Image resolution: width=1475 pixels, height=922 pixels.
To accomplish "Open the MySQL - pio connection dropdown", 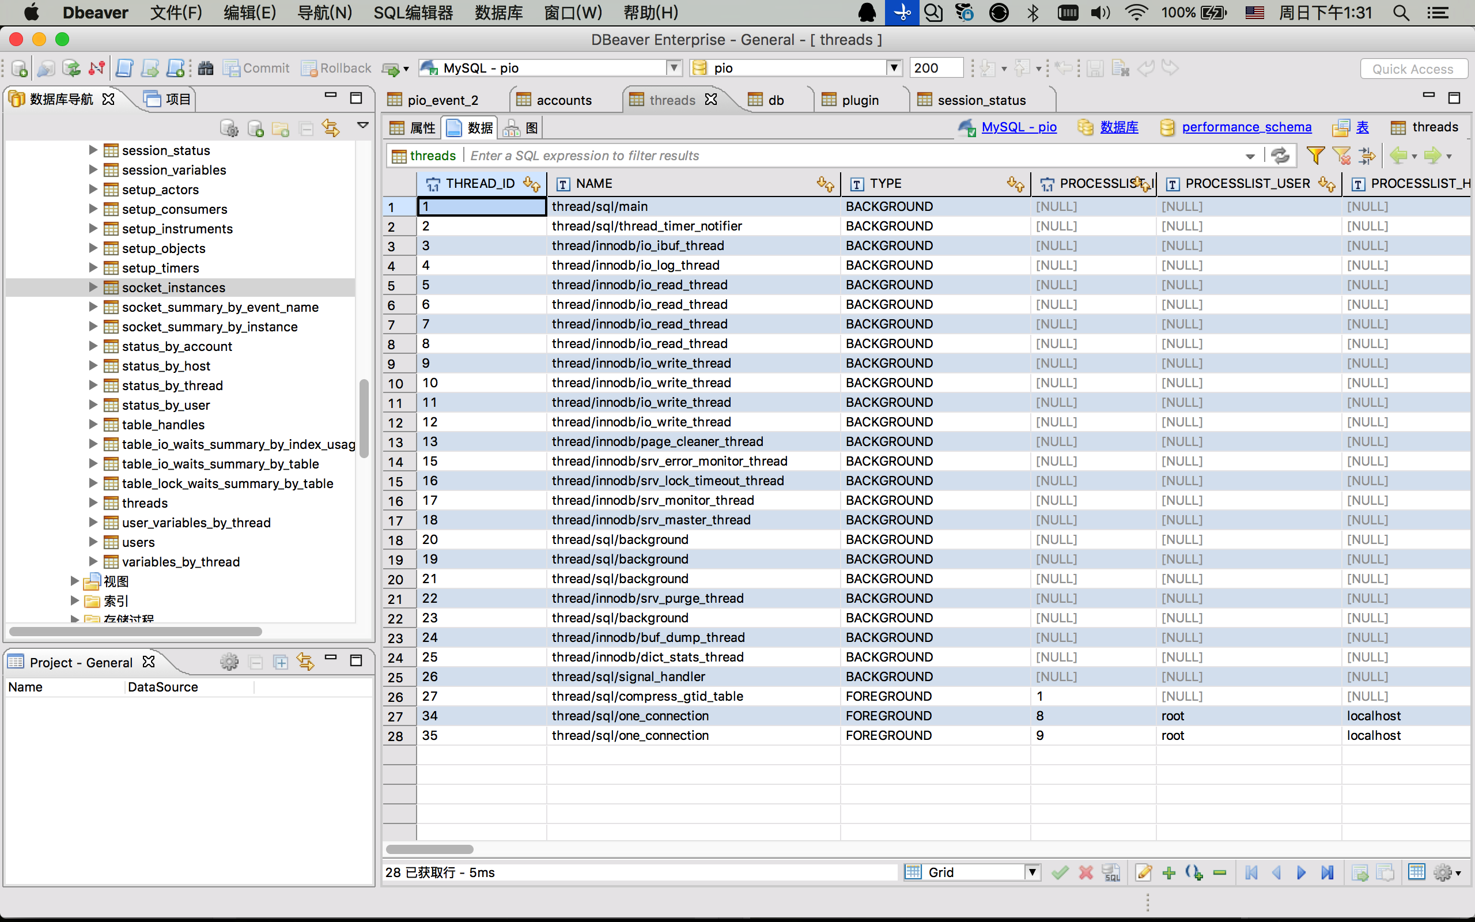I will [x=674, y=67].
